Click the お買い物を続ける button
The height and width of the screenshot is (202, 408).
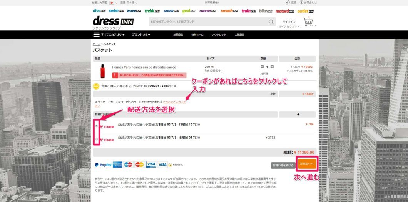coord(283,165)
